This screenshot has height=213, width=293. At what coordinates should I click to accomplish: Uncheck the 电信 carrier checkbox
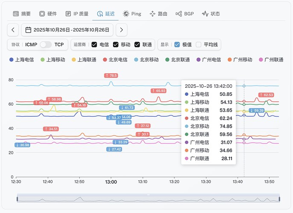[94, 44]
